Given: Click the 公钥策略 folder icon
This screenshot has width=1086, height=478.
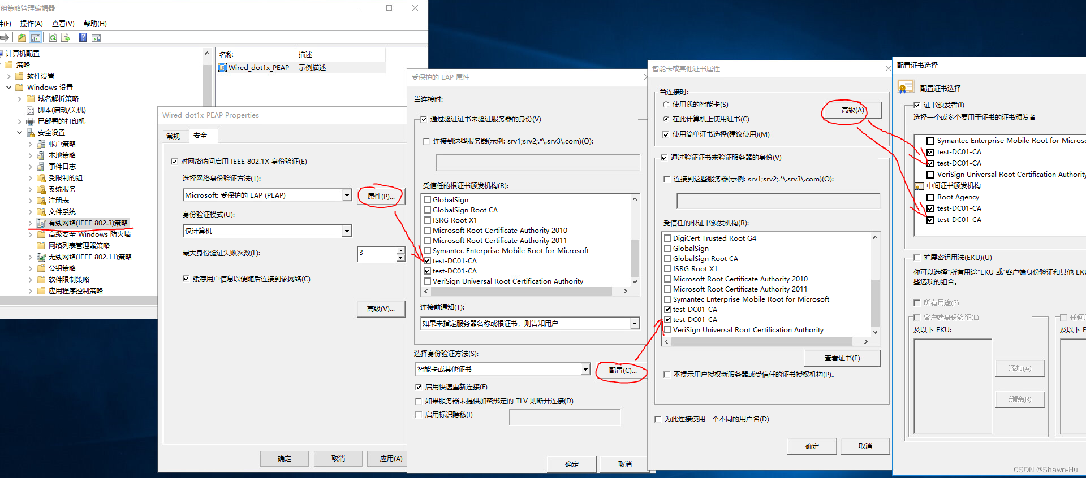Looking at the screenshot, I should coord(41,268).
